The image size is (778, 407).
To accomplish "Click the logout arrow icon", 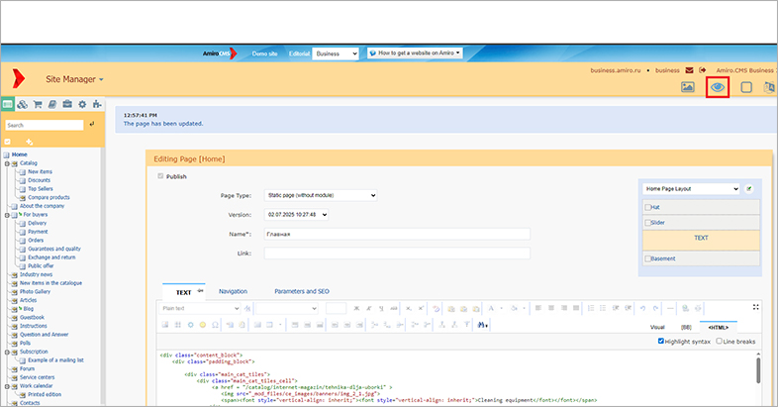I will pyautogui.click(x=703, y=70).
